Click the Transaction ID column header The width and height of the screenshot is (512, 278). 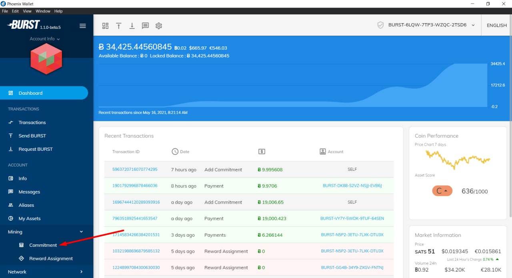pos(126,152)
